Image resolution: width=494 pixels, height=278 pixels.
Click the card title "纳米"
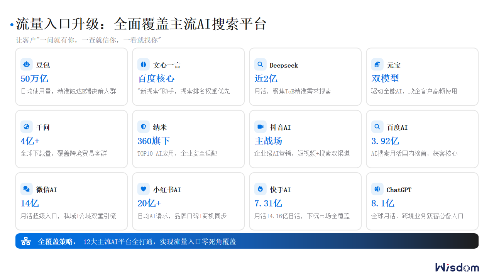tap(160, 127)
